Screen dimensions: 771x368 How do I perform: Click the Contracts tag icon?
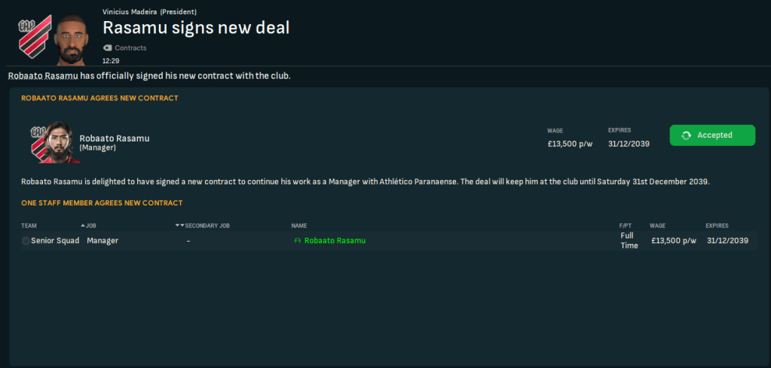pos(107,48)
